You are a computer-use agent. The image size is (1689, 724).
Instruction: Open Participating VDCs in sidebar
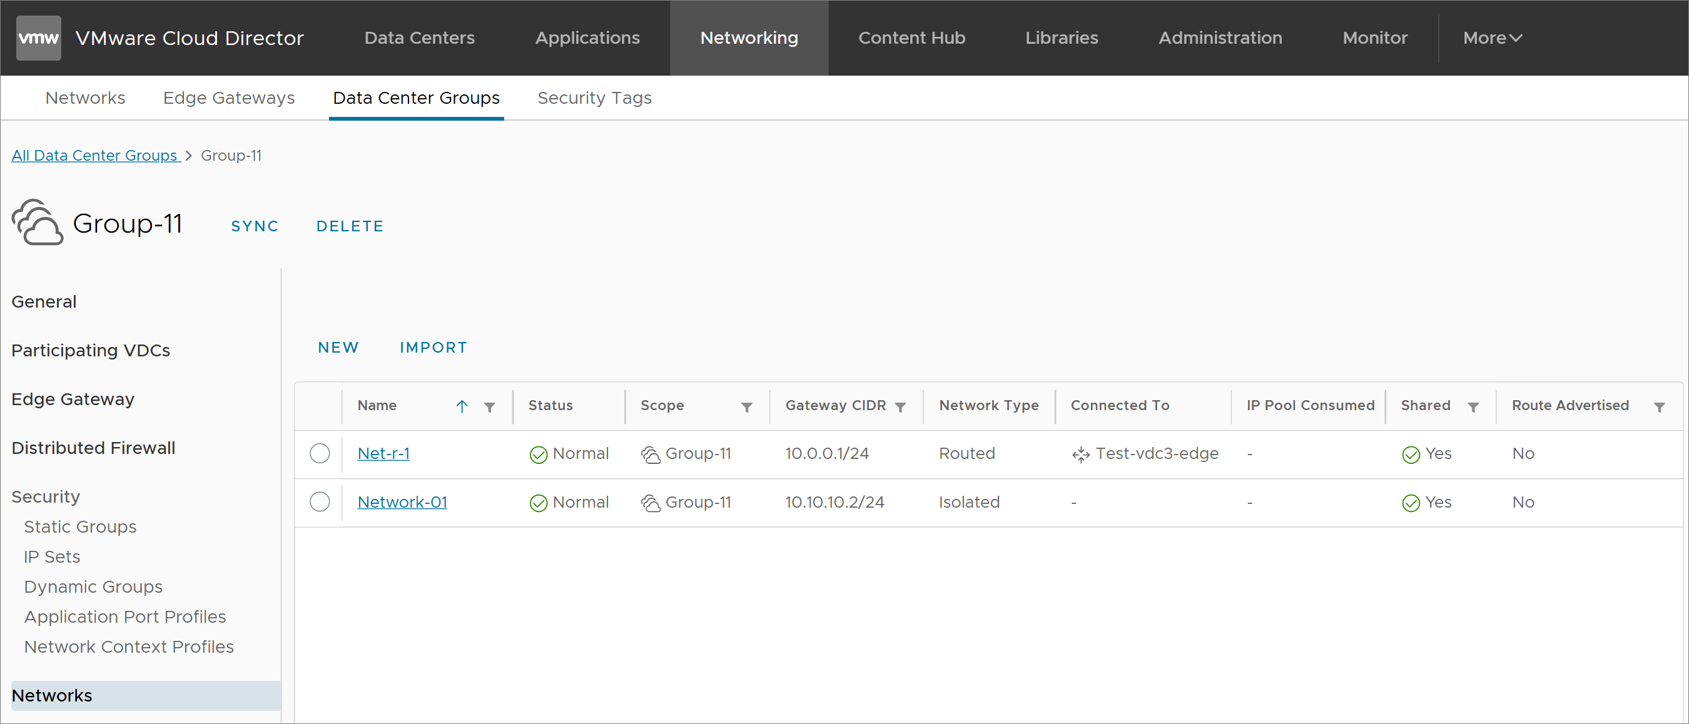[91, 351]
